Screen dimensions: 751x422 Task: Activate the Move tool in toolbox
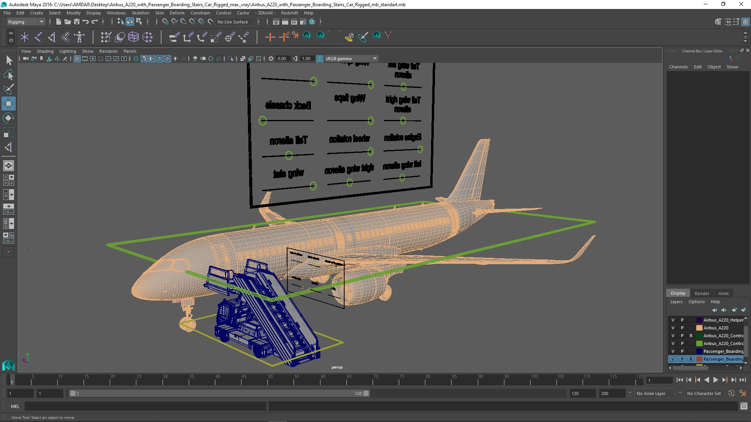(9, 104)
